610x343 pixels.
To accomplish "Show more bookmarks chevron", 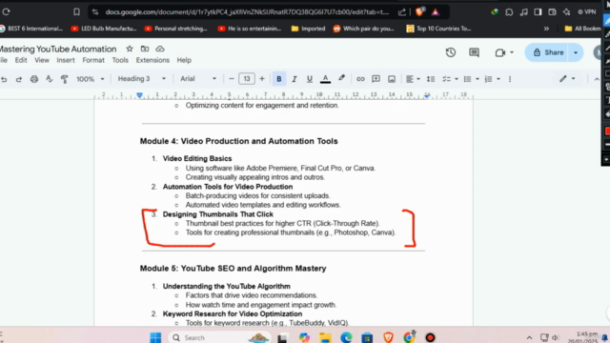I will pyautogui.click(x=546, y=29).
